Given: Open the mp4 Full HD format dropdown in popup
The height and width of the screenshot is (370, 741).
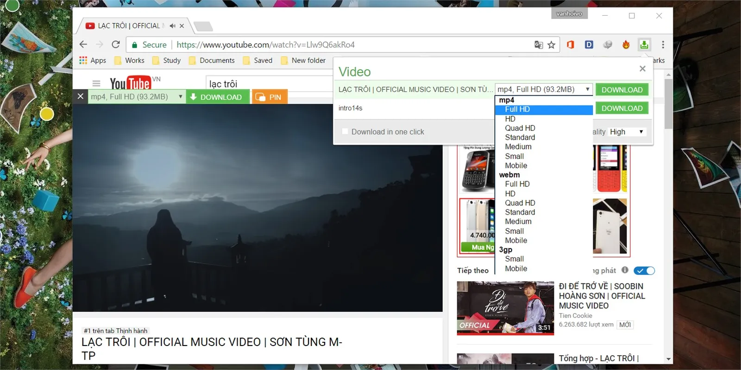Looking at the screenshot, I should tap(544, 89).
